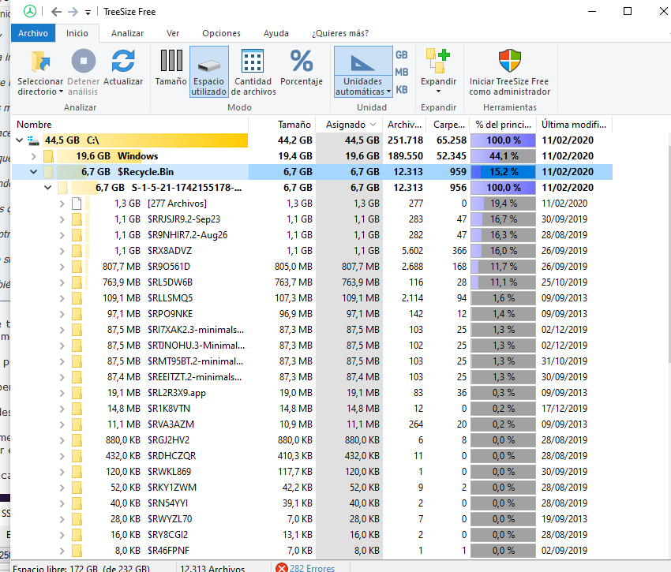This screenshot has height=572, width=671.
Task: Switch to the Analizar tab
Action: [x=127, y=33]
